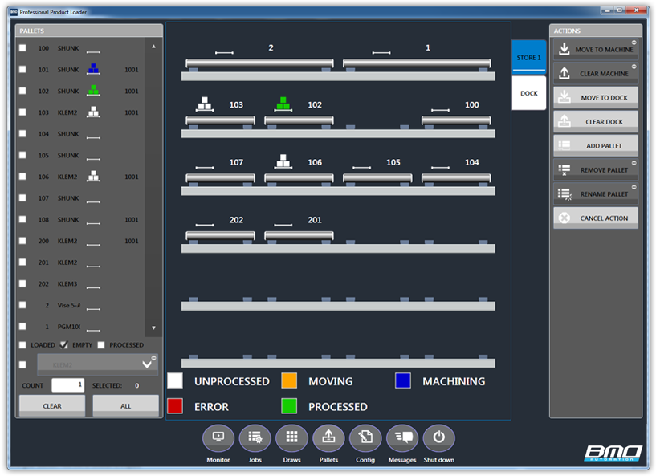Click the Shut down power icon
The height and width of the screenshot is (476, 656).
tap(438, 437)
